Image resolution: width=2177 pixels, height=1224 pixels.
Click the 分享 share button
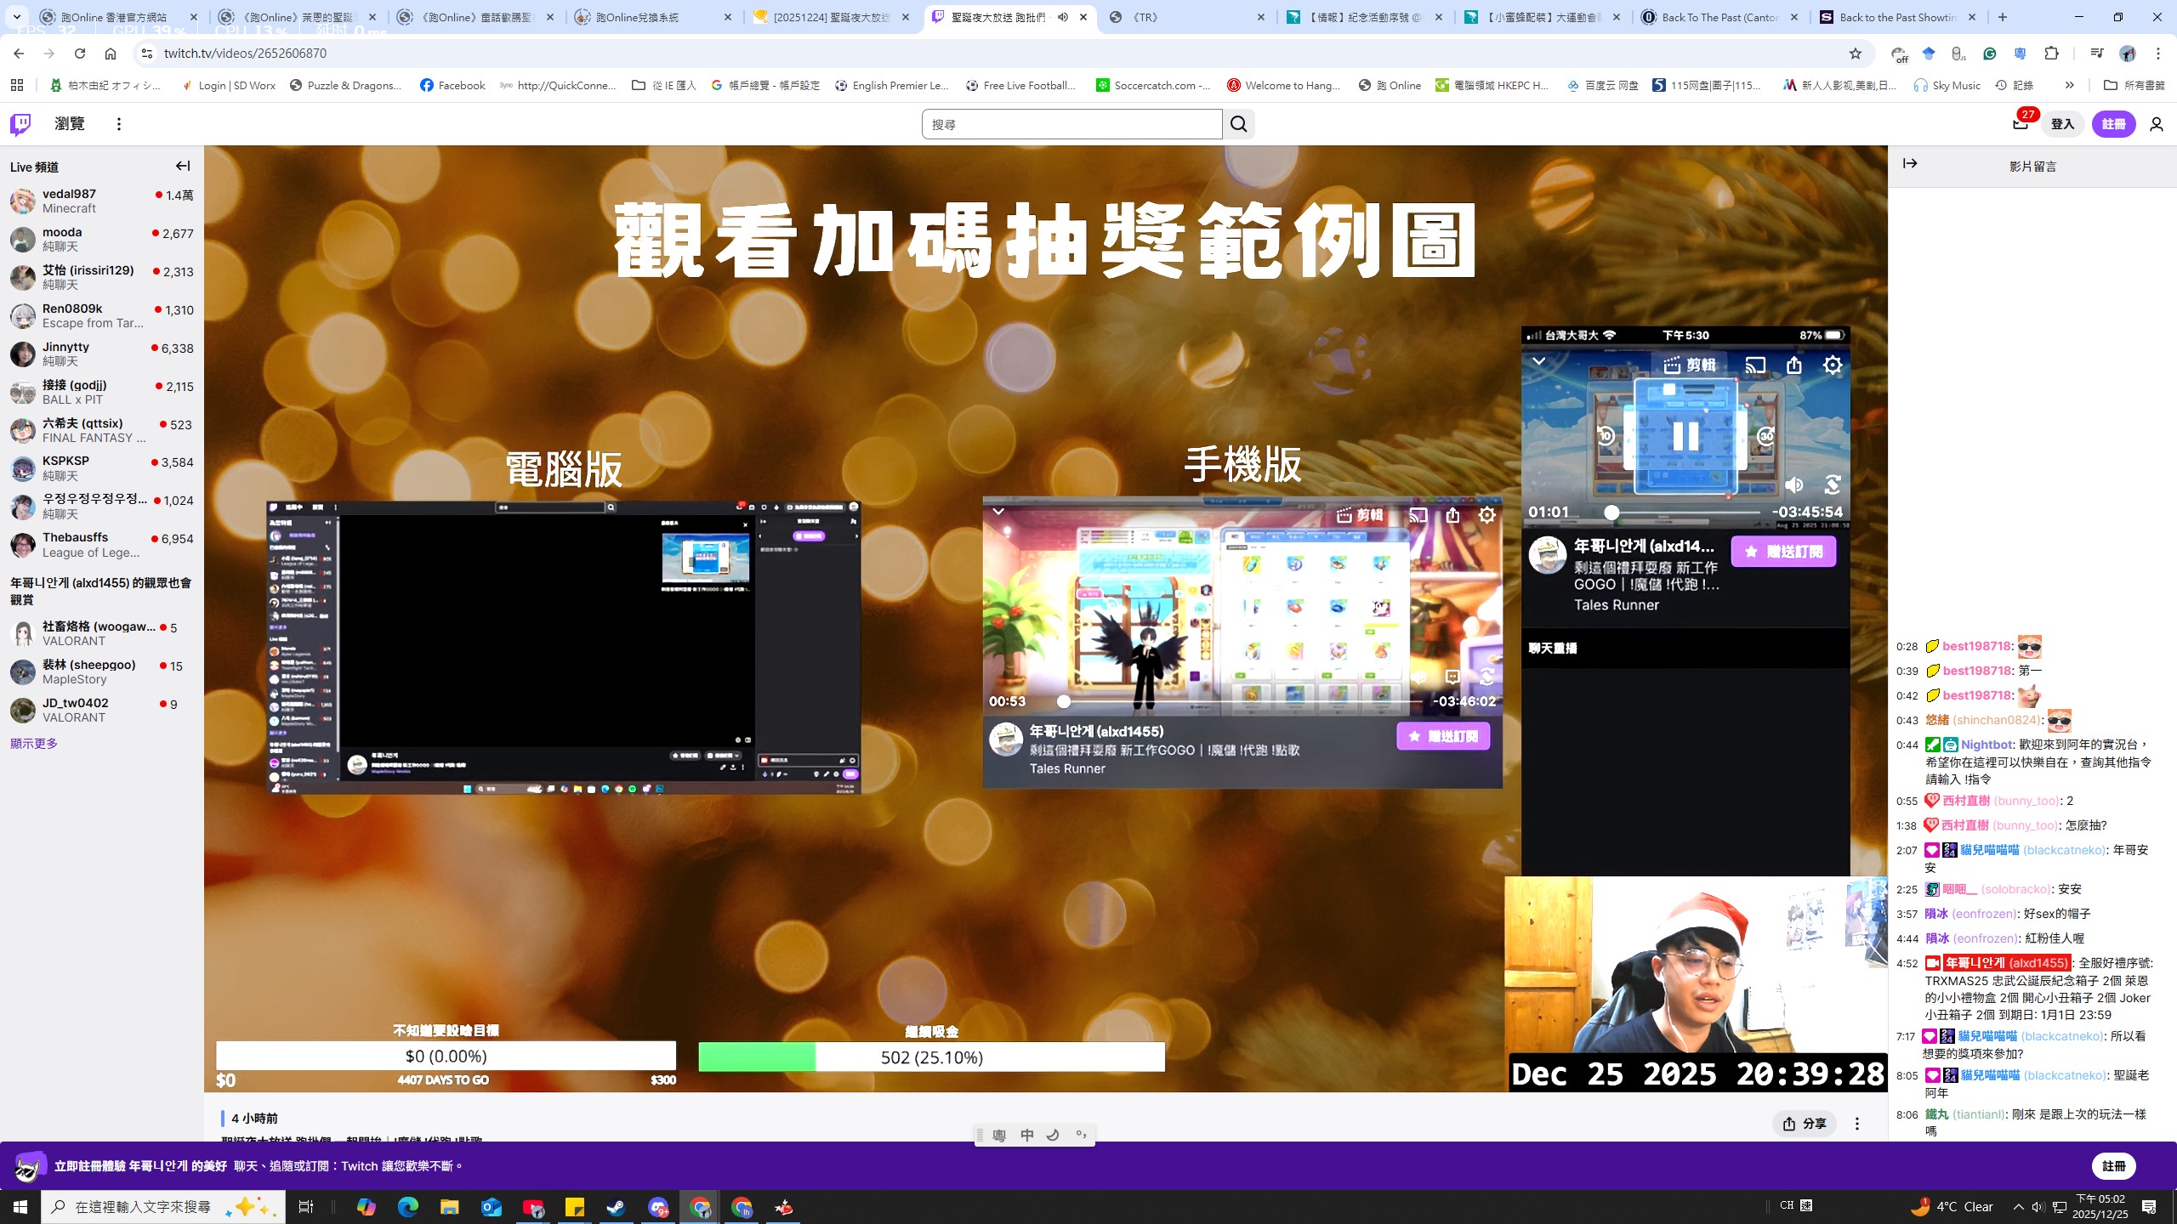point(1805,1124)
